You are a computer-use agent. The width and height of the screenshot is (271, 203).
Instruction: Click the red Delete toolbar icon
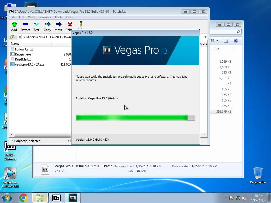pos(70,24)
